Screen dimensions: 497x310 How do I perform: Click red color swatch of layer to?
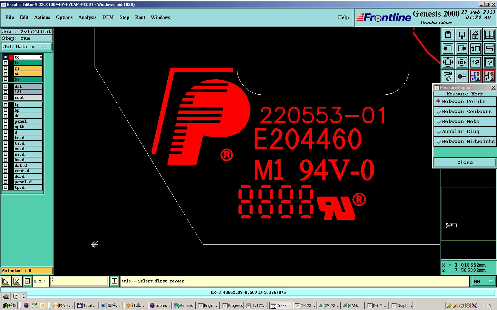[11, 57]
